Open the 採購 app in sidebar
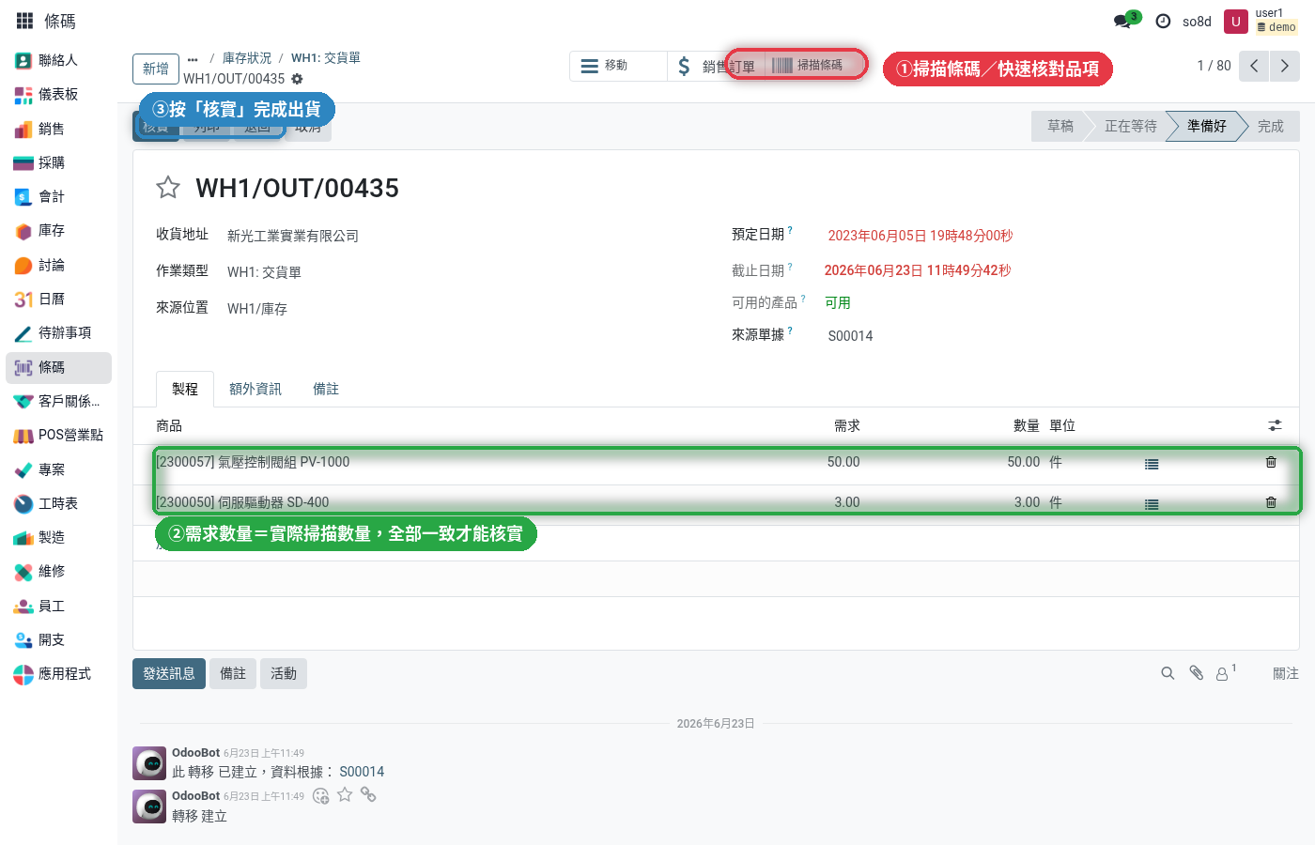 tap(58, 162)
